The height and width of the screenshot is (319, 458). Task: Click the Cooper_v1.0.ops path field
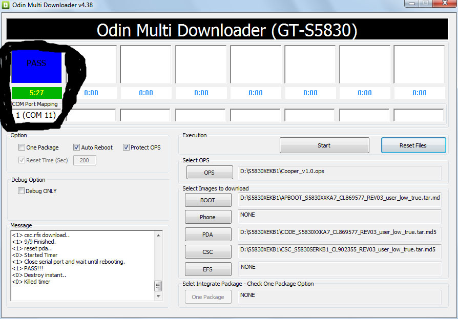pos(340,173)
